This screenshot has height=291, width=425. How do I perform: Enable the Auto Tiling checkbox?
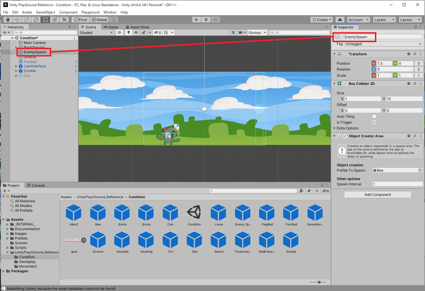pyautogui.click(x=374, y=116)
